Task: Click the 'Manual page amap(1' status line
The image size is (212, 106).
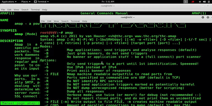Action: 20,103
